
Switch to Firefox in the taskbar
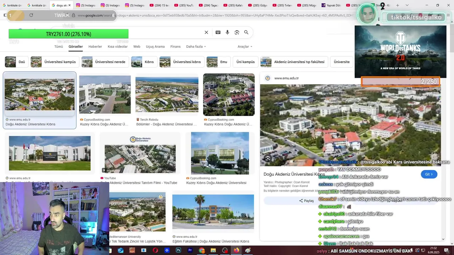click(x=237, y=250)
